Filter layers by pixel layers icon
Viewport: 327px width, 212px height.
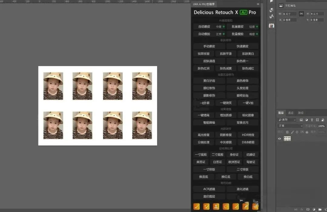pyautogui.click(x=301, y=120)
